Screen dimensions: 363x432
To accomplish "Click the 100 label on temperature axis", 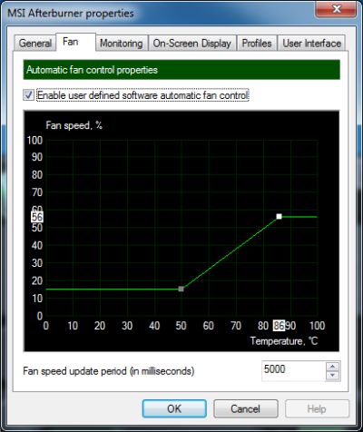I will 317,326.
